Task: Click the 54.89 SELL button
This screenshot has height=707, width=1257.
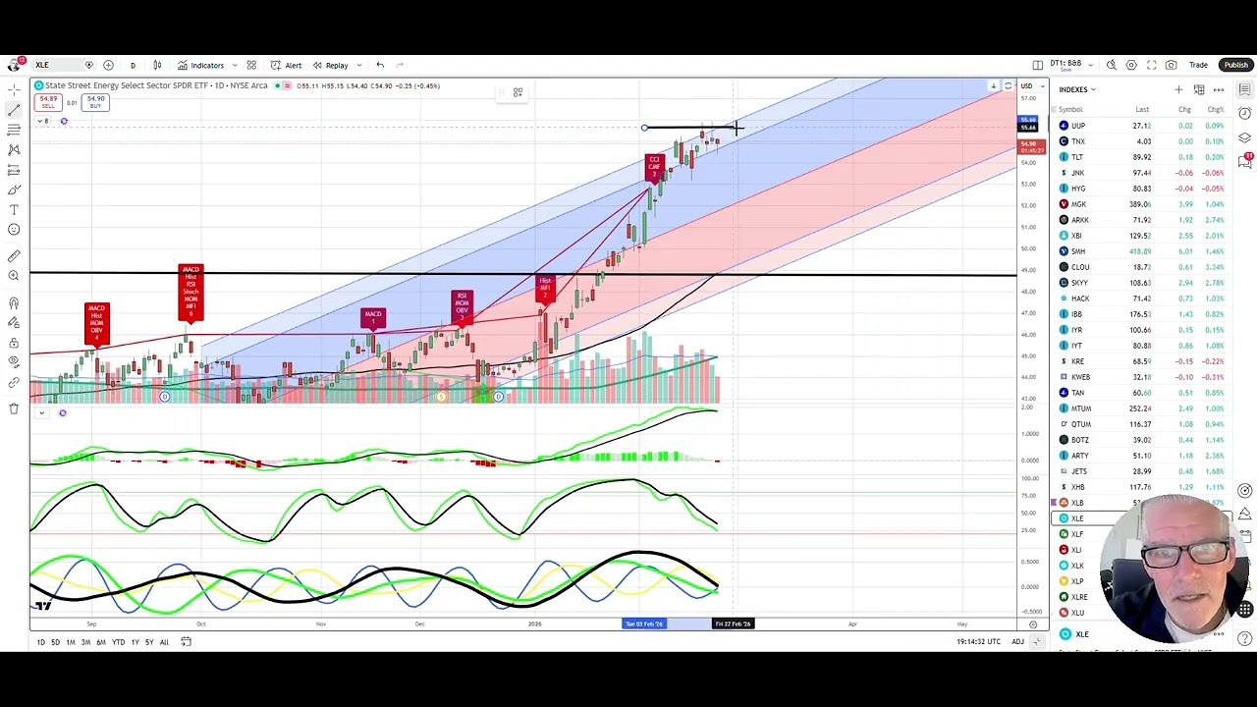Action: click(x=48, y=102)
